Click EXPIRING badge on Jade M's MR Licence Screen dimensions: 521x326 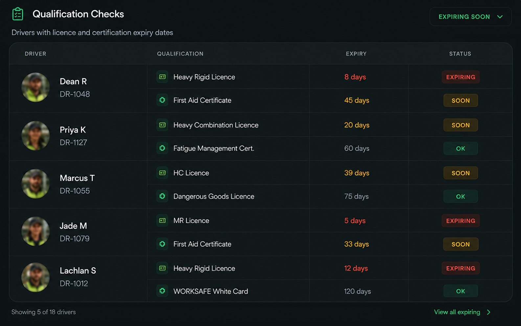(x=461, y=221)
